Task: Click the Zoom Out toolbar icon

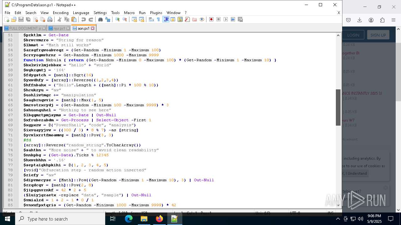Action: click(125, 19)
